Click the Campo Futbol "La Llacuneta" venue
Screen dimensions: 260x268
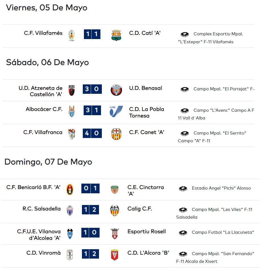(x=223, y=232)
